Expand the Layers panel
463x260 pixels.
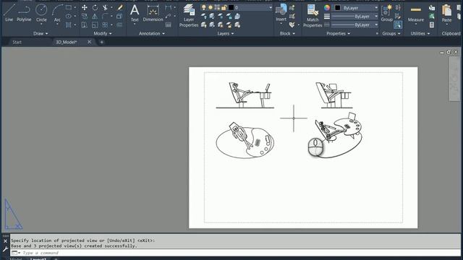(225, 34)
